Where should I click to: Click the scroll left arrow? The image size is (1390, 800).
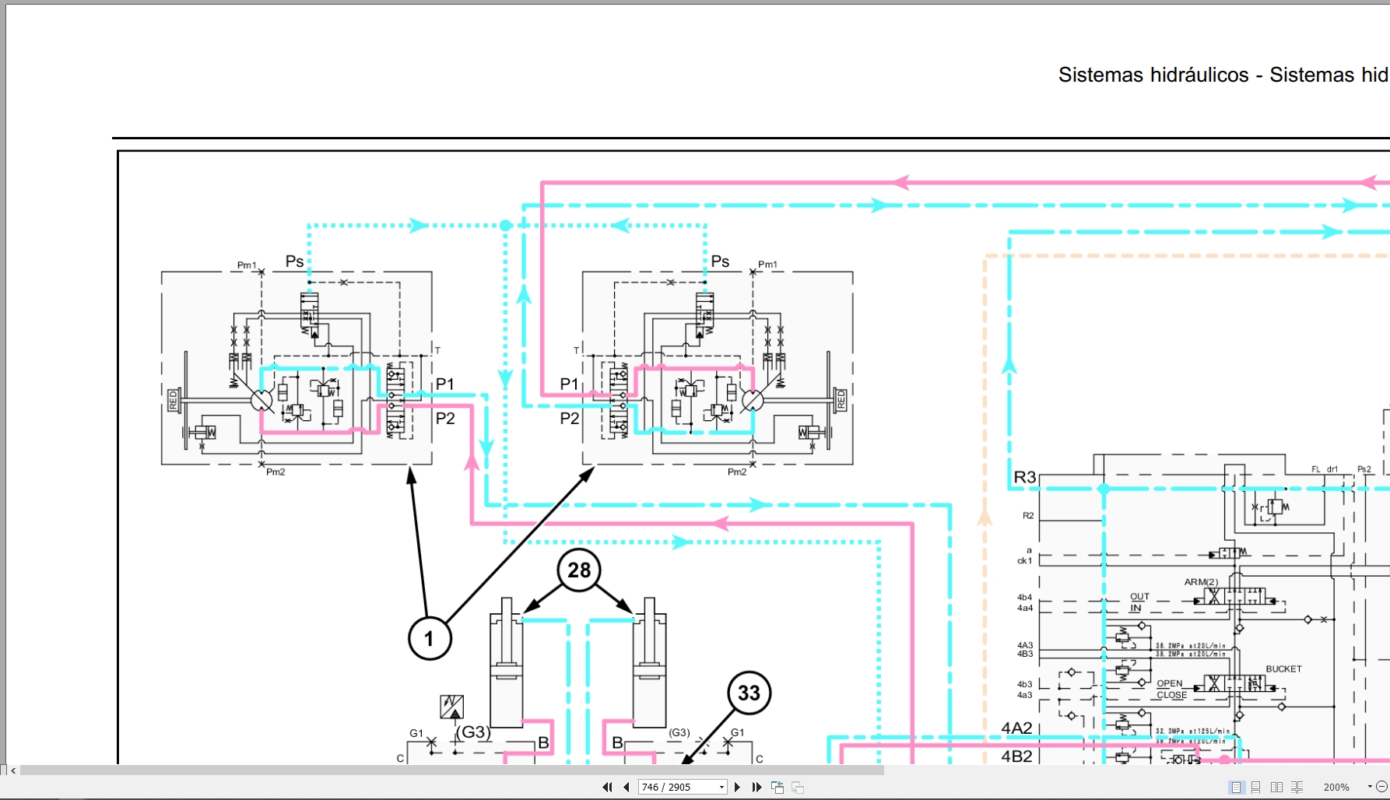[13, 770]
